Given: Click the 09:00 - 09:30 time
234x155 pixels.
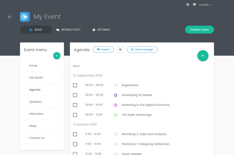Looking at the screenshot, I should point(94,95).
